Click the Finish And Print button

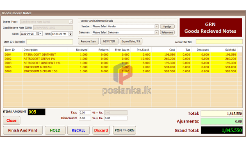point(23,130)
